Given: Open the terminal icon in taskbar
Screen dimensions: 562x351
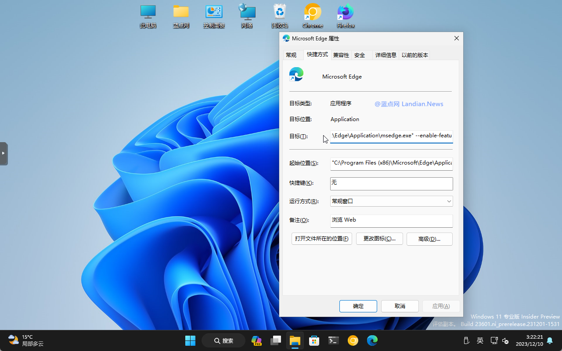Looking at the screenshot, I should tap(334, 340).
